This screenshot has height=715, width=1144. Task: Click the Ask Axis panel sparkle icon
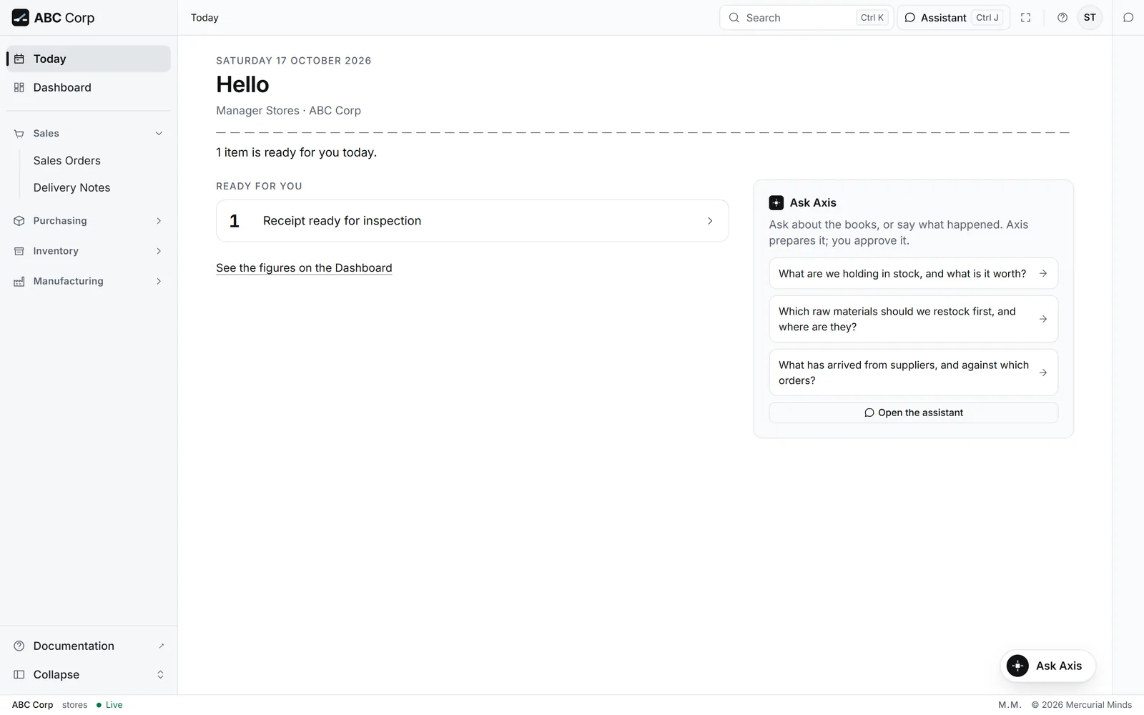coord(776,203)
